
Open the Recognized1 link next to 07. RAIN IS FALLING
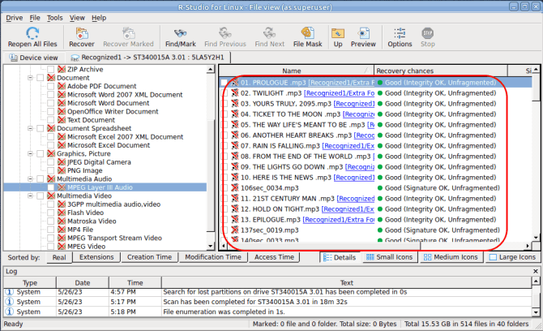click(348, 146)
